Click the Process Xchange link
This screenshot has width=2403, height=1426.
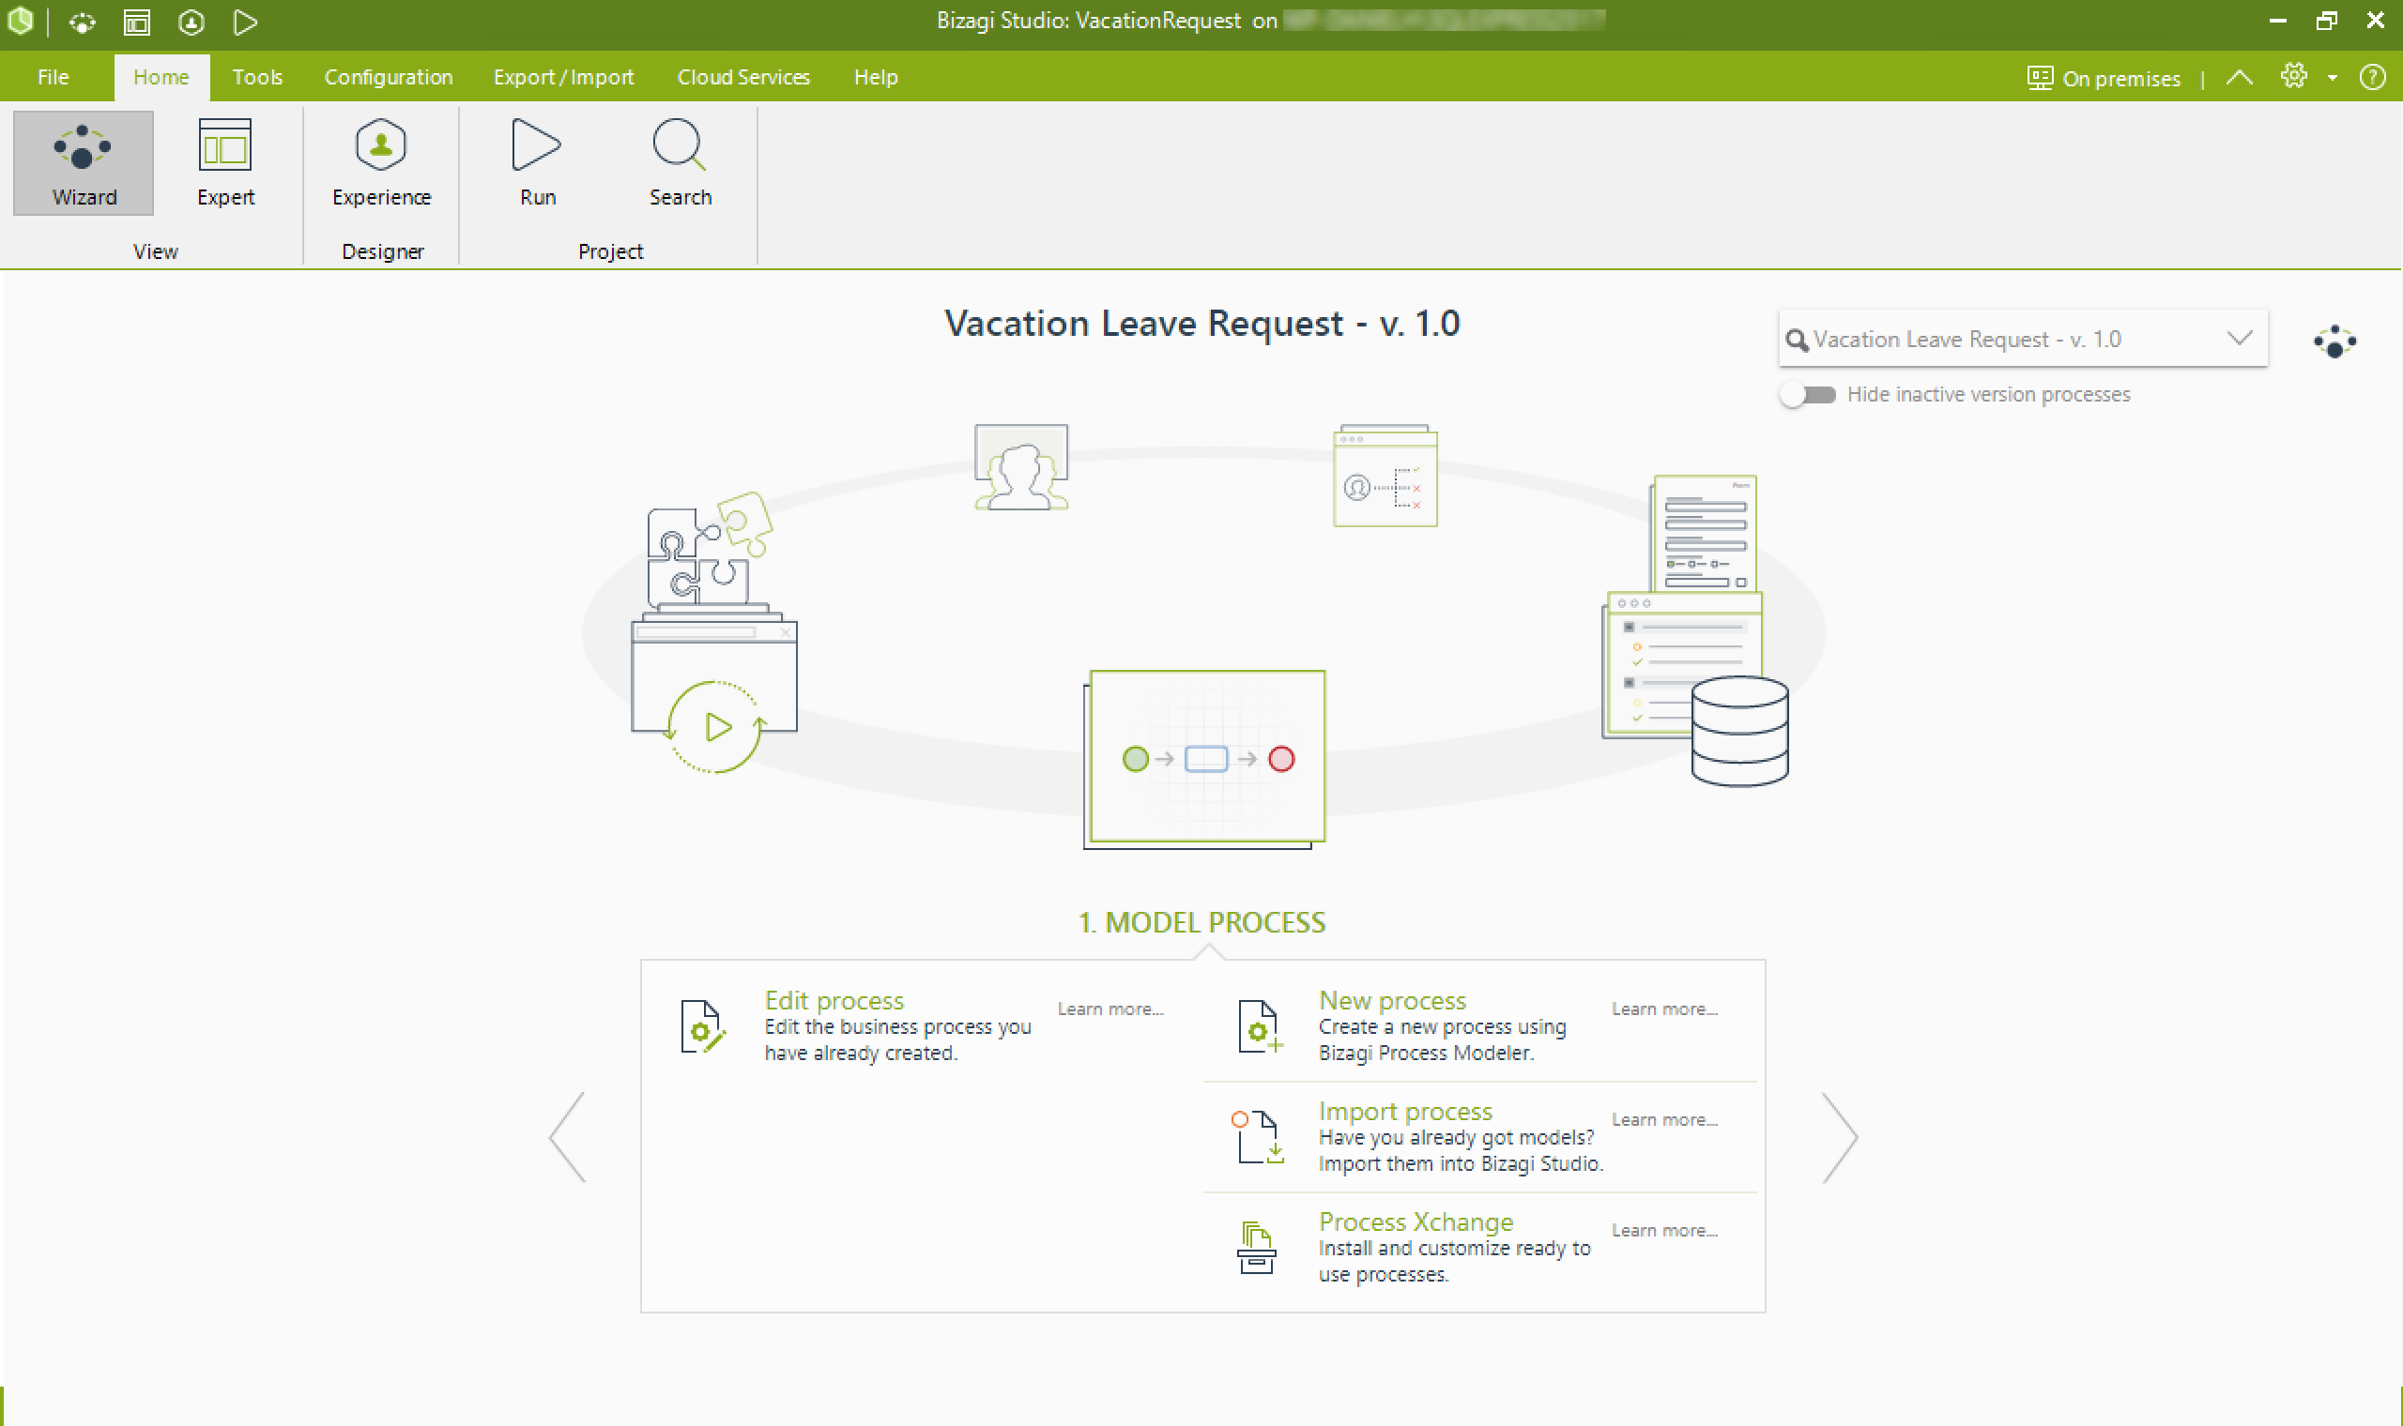tap(1416, 1221)
